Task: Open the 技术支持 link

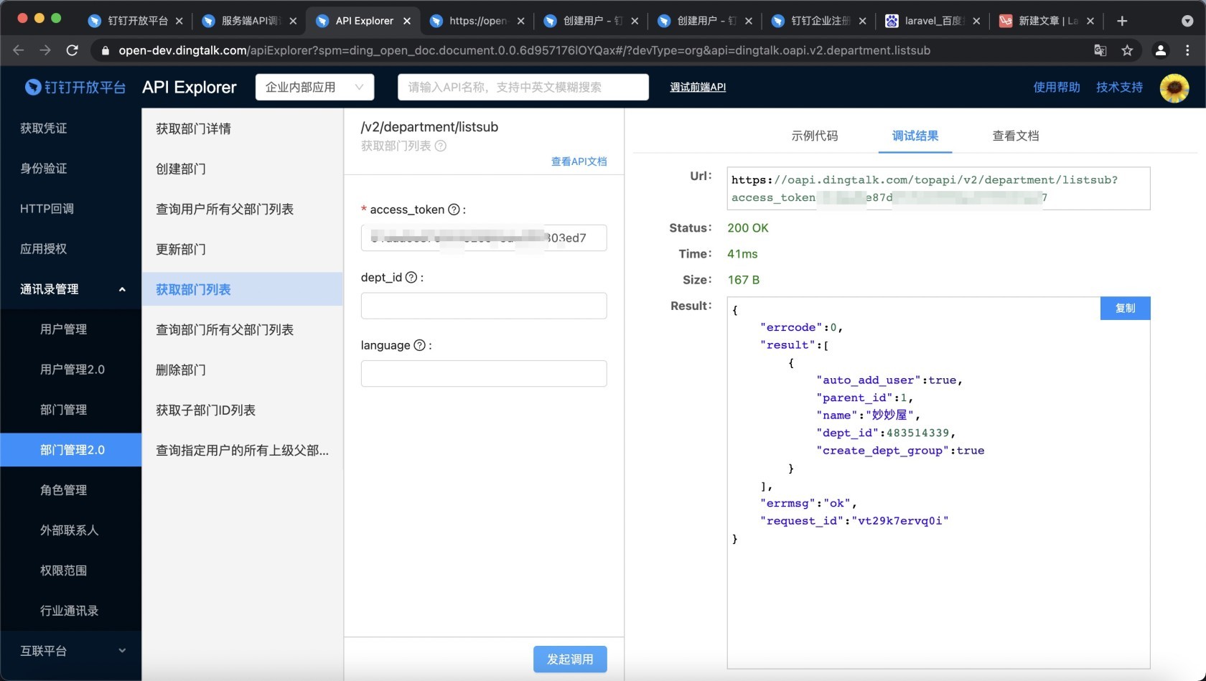Action: [1119, 87]
